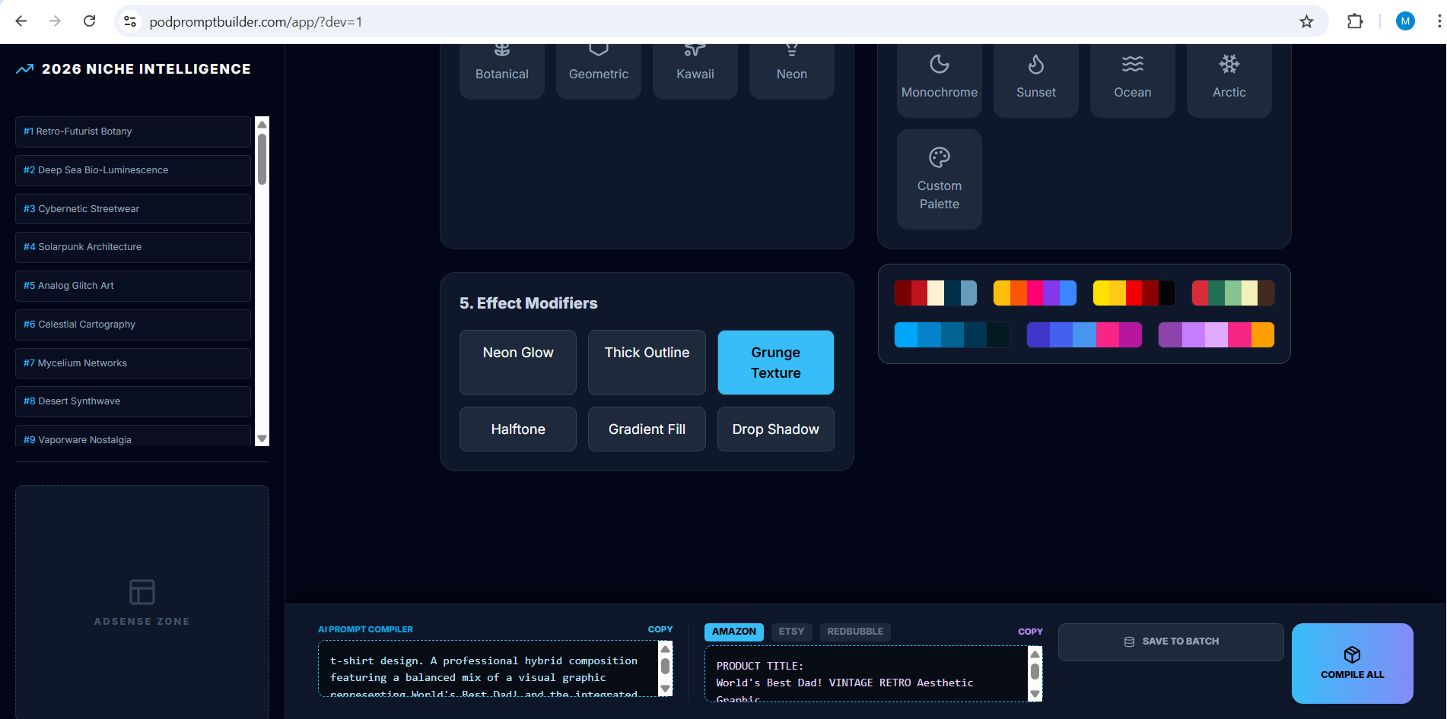Open the Custom Palette picker icon

point(939,157)
